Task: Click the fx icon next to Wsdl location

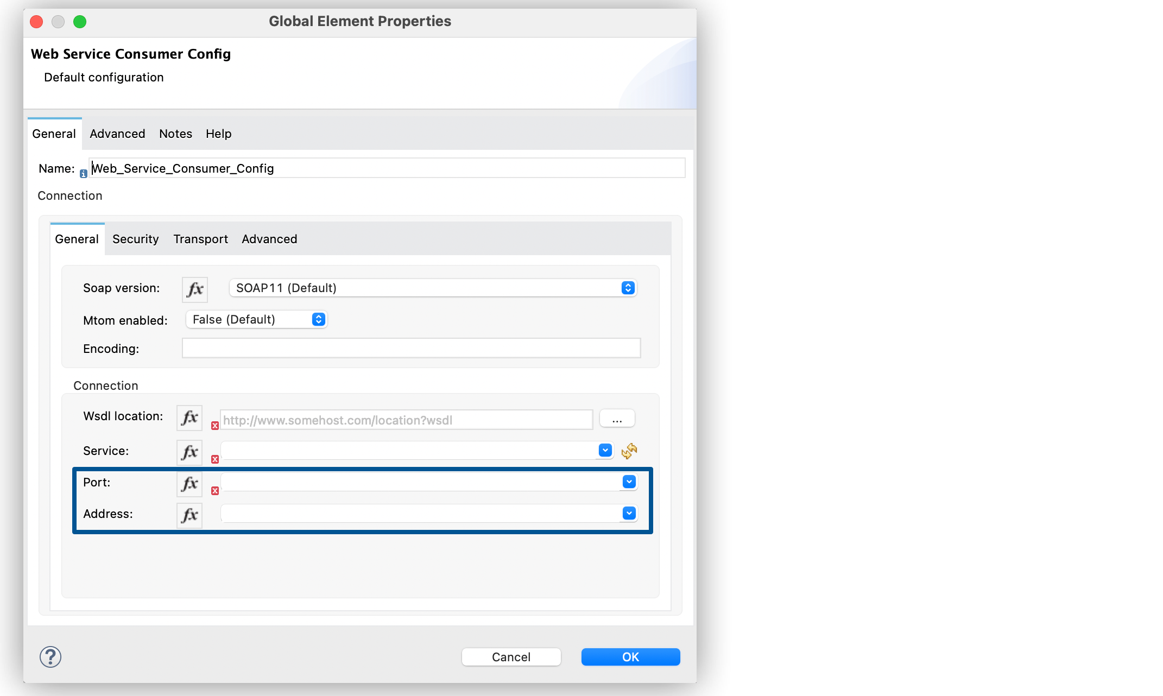Action: coord(188,418)
